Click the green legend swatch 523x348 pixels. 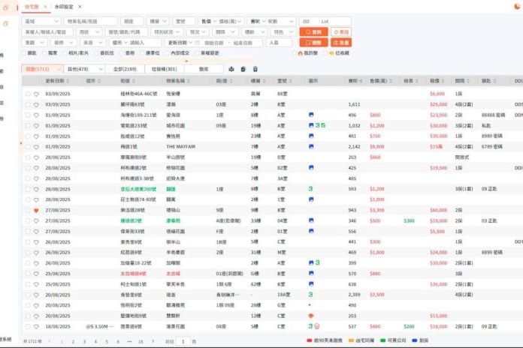383,340
